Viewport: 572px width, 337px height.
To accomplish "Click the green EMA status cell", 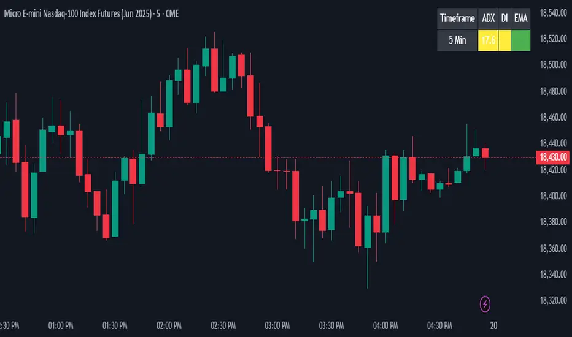I will (520, 40).
